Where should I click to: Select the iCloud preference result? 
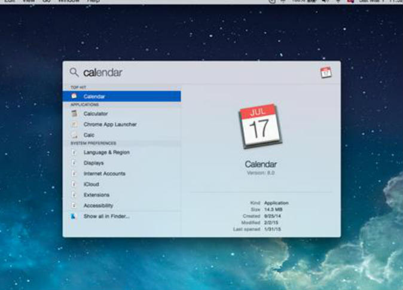click(x=91, y=184)
